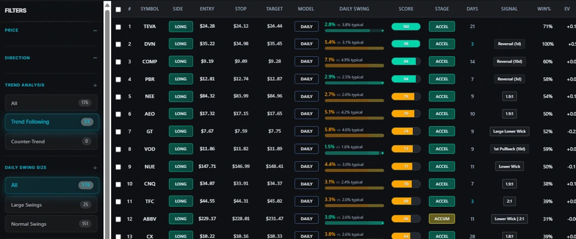Click the 5.4% vs 3.1% typical swing text
The image size is (576, 239).
click(344, 42)
